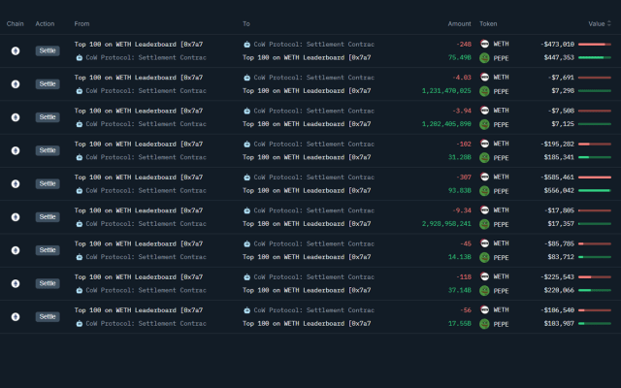Viewport: 621px width, 388px height.
Task: Click the CoW Protocol robot icon in the first To cell
Action: click(247, 44)
